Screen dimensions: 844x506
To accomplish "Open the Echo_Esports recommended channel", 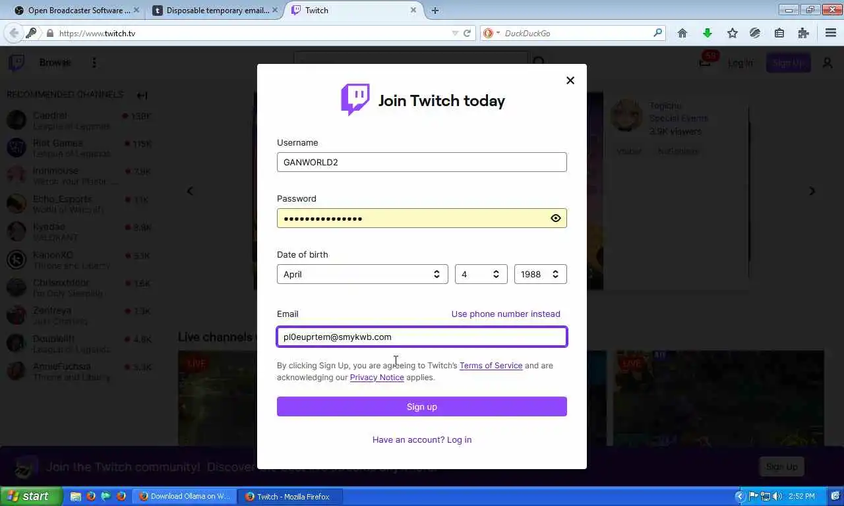I will tap(79, 204).
